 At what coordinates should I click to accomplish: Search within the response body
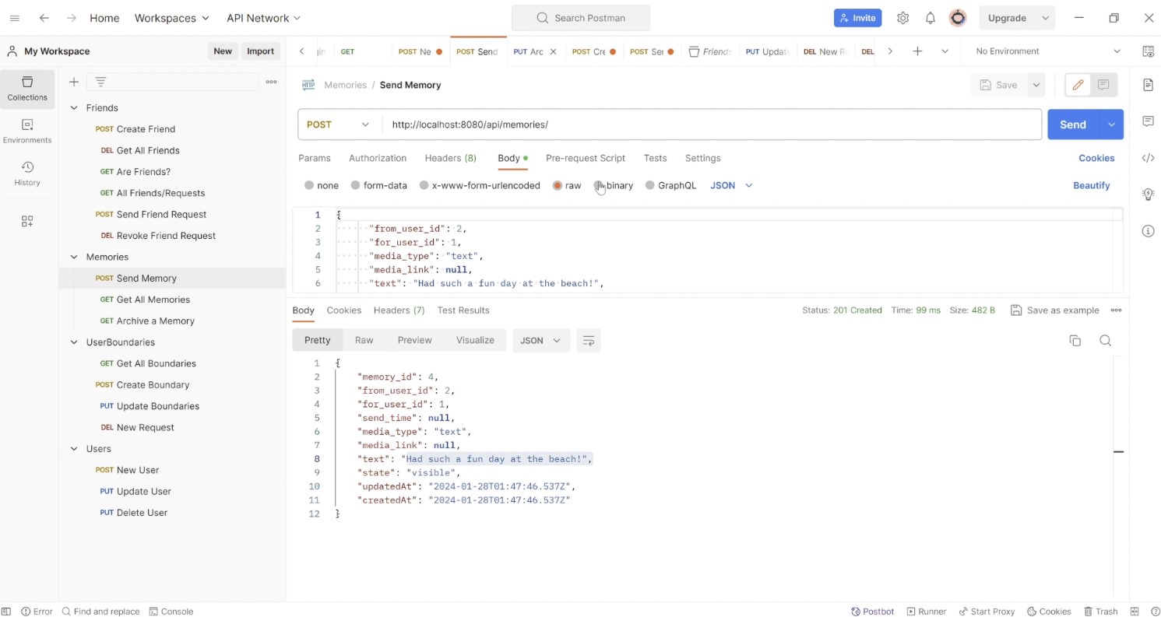point(1105,341)
